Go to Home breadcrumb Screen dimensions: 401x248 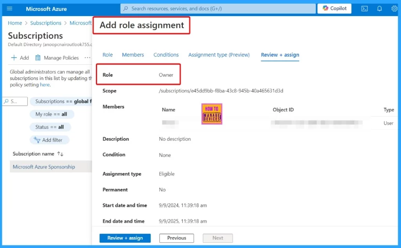(15, 23)
